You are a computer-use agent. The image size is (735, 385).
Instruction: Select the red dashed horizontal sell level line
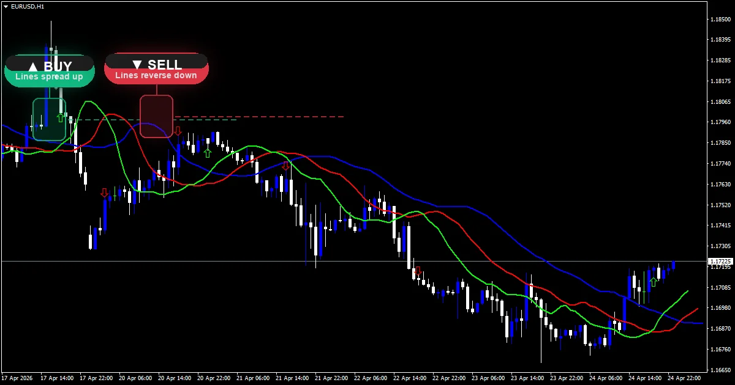pyautogui.click(x=259, y=116)
